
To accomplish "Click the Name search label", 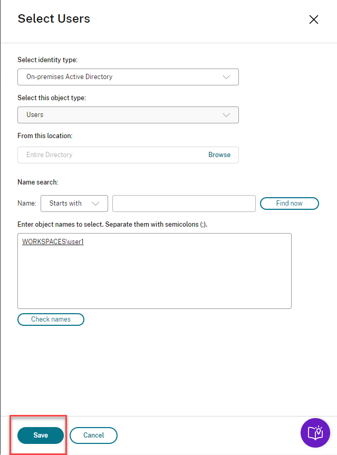I will coord(38,182).
